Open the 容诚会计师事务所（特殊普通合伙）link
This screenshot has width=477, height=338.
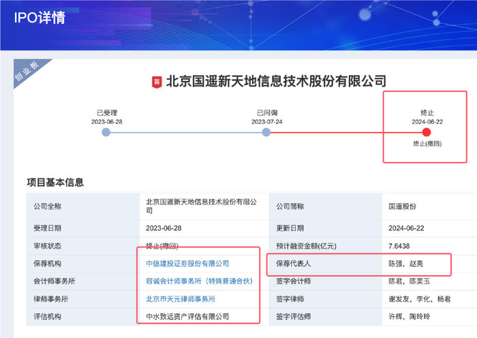[199, 281]
